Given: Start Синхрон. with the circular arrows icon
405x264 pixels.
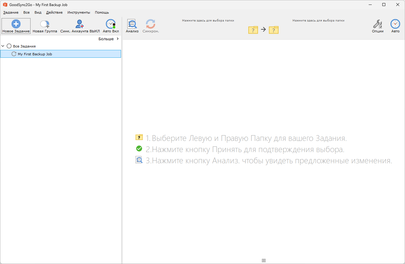Looking at the screenshot, I should (151, 26).
